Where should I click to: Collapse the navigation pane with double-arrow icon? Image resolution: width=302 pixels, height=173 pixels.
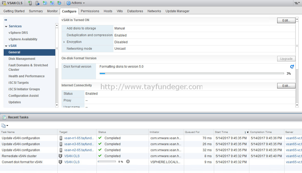(x=6, y=20)
